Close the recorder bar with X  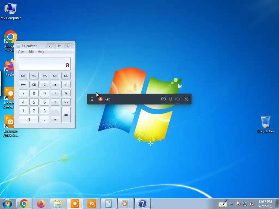tap(186, 99)
